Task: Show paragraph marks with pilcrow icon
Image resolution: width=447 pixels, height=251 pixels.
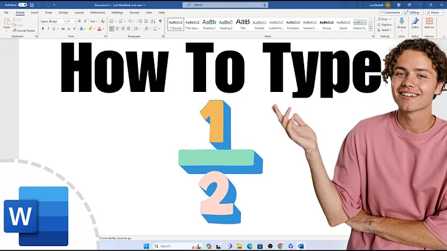Action: coord(160,21)
